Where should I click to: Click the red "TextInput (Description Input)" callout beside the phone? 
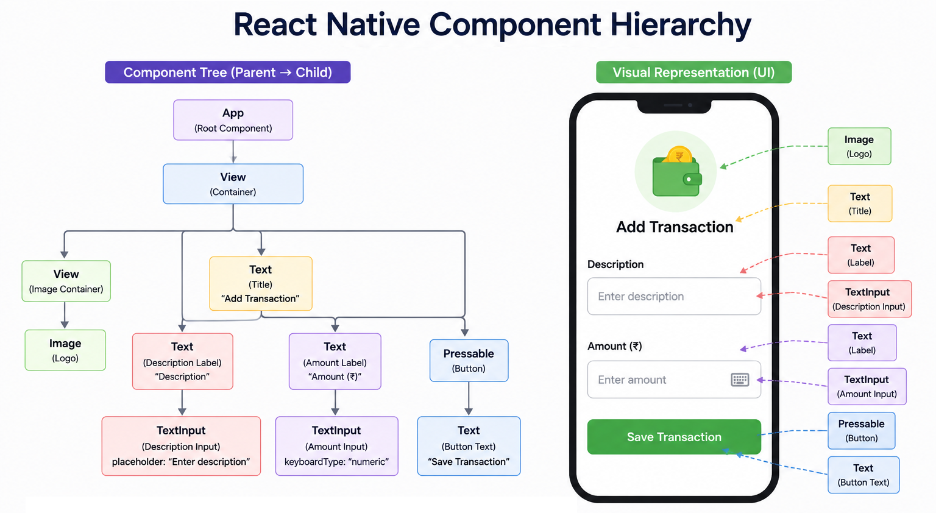(870, 299)
